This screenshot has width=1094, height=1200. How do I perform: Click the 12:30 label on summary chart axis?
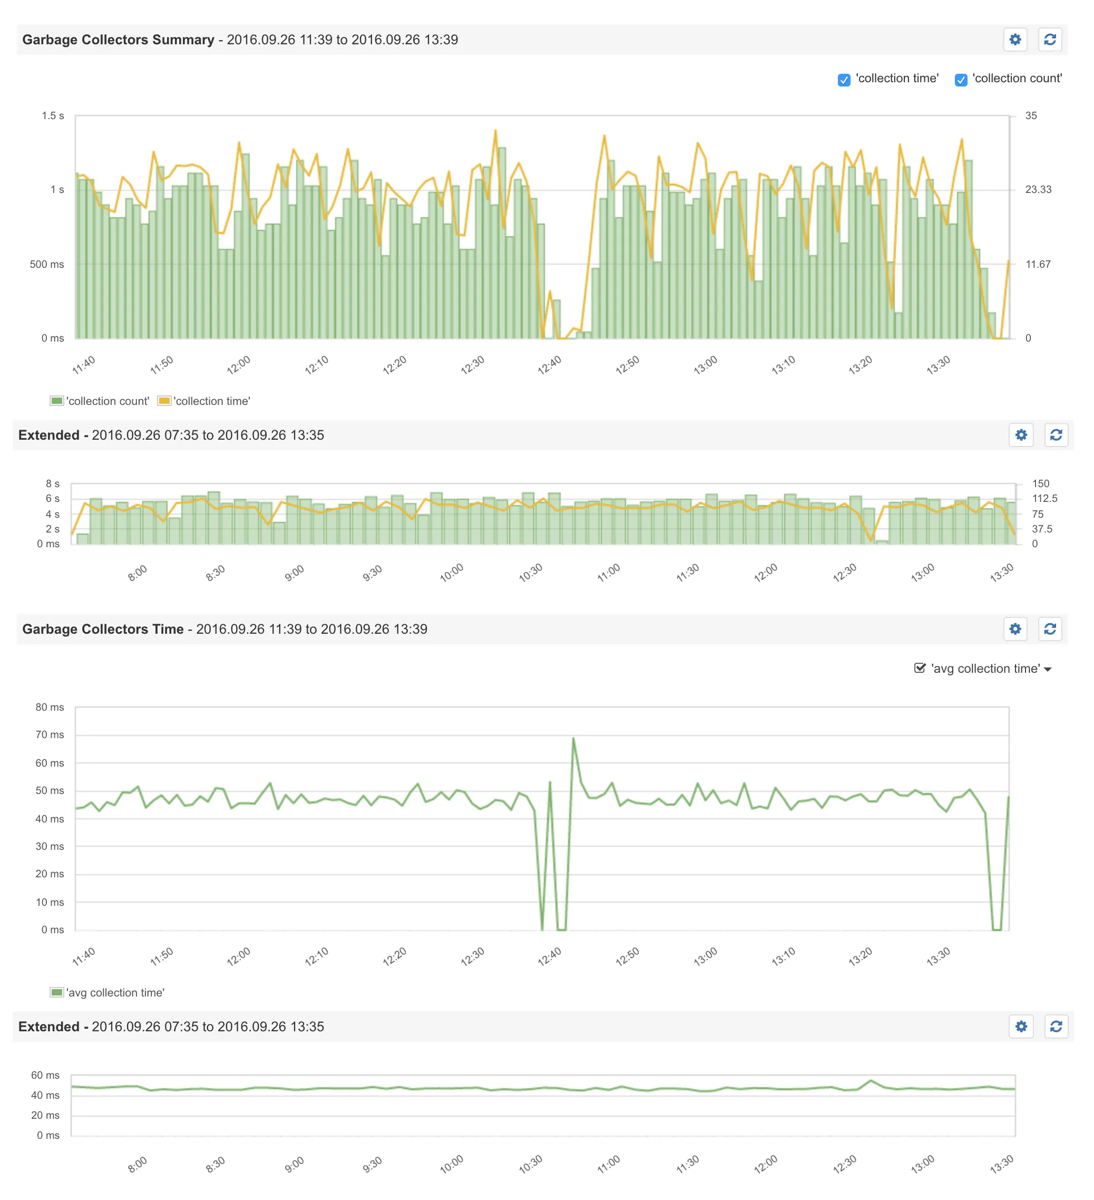pos(472,364)
